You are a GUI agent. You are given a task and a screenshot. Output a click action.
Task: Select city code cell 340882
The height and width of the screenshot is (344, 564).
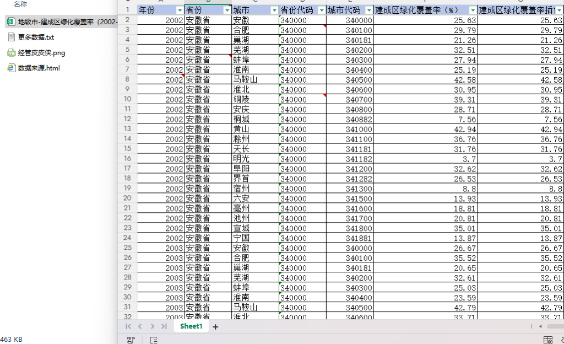[350, 119]
